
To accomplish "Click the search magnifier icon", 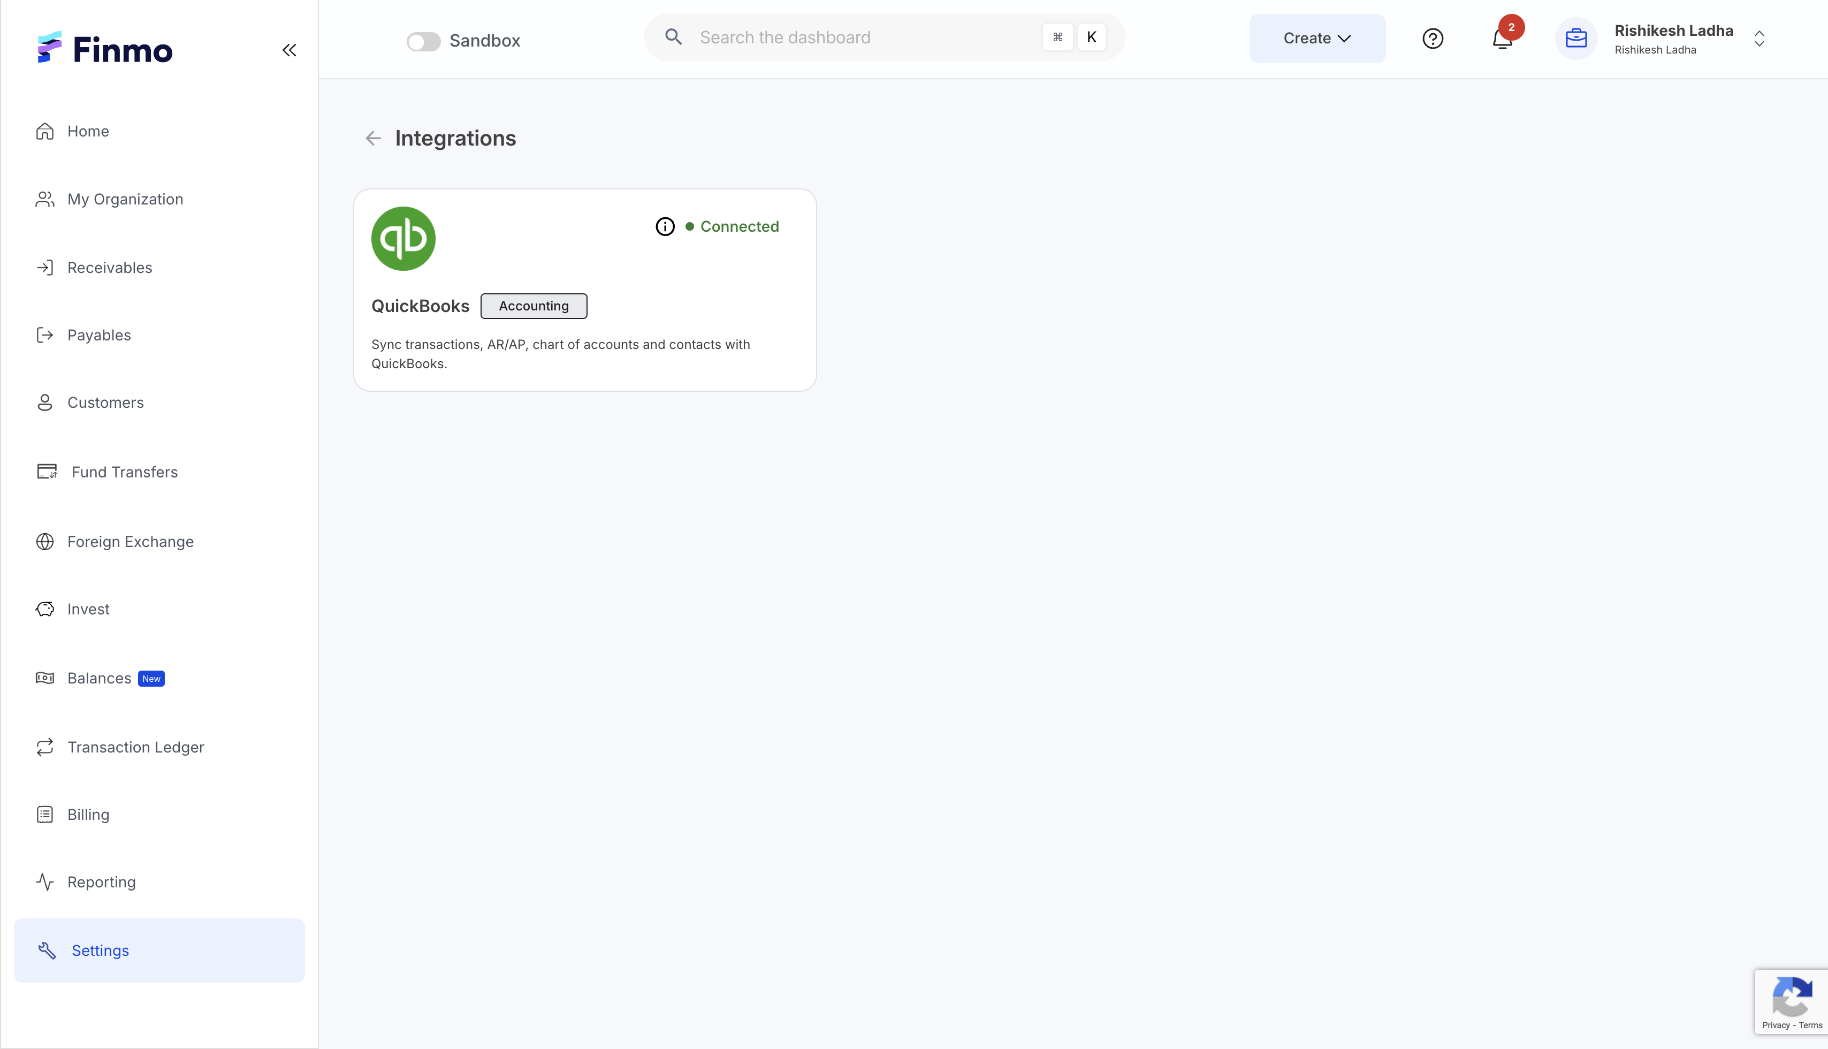I will click(673, 37).
